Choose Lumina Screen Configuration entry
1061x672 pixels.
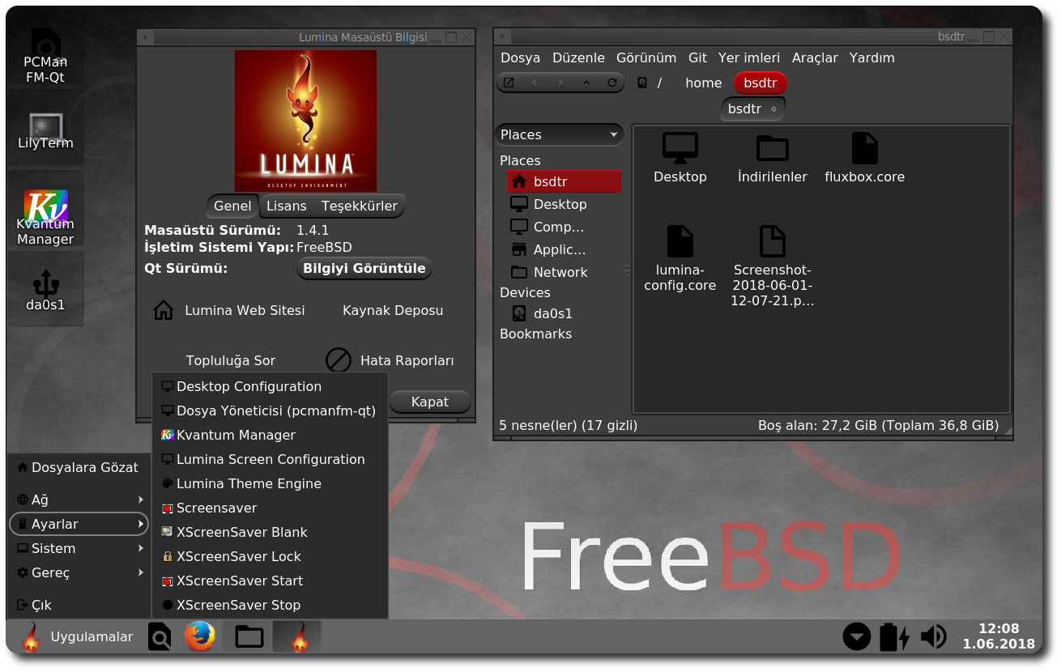[270, 459]
